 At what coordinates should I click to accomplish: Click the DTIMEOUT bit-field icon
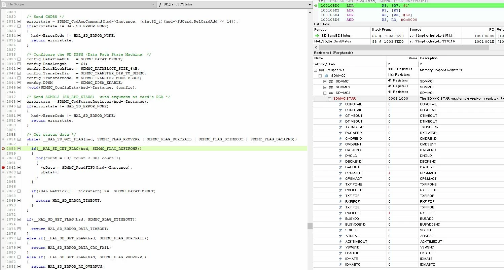tap(341, 122)
